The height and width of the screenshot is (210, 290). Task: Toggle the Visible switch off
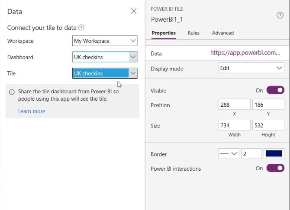click(275, 90)
